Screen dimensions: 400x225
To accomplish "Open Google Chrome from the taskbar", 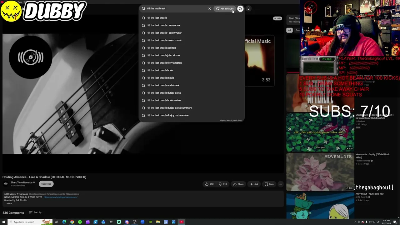I will click(72, 222).
